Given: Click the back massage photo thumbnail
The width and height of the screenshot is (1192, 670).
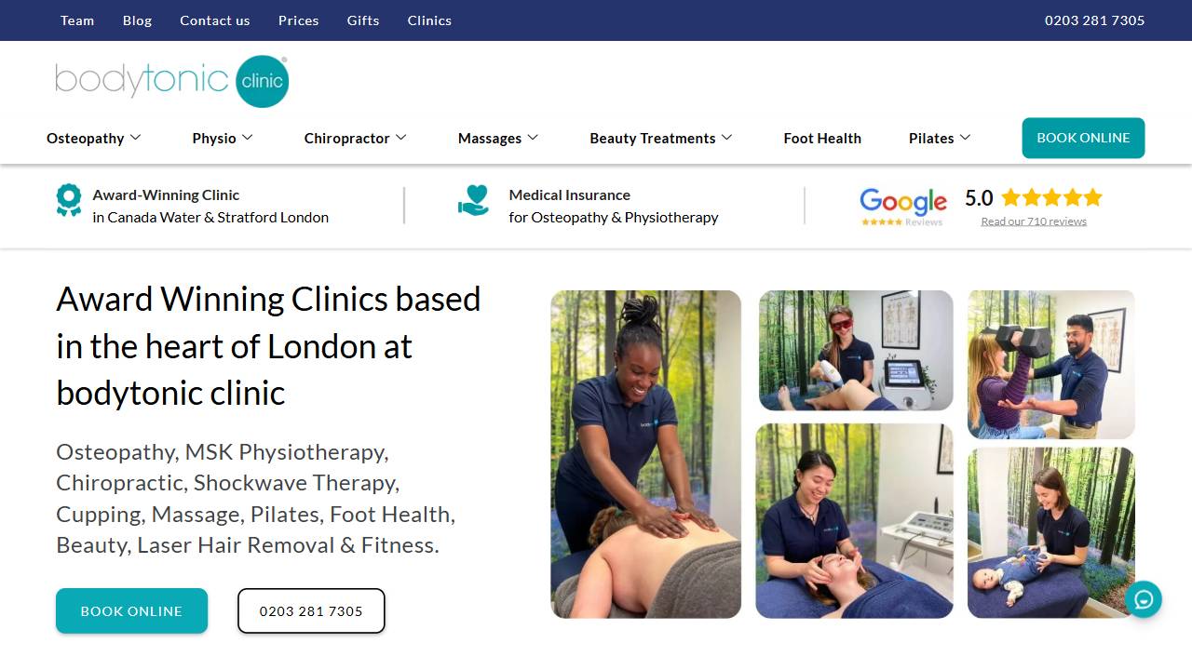Looking at the screenshot, I should point(646,454).
